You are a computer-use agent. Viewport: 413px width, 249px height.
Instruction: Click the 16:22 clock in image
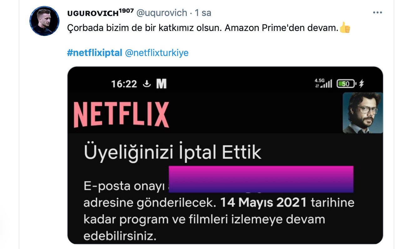click(x=124, y=84)
